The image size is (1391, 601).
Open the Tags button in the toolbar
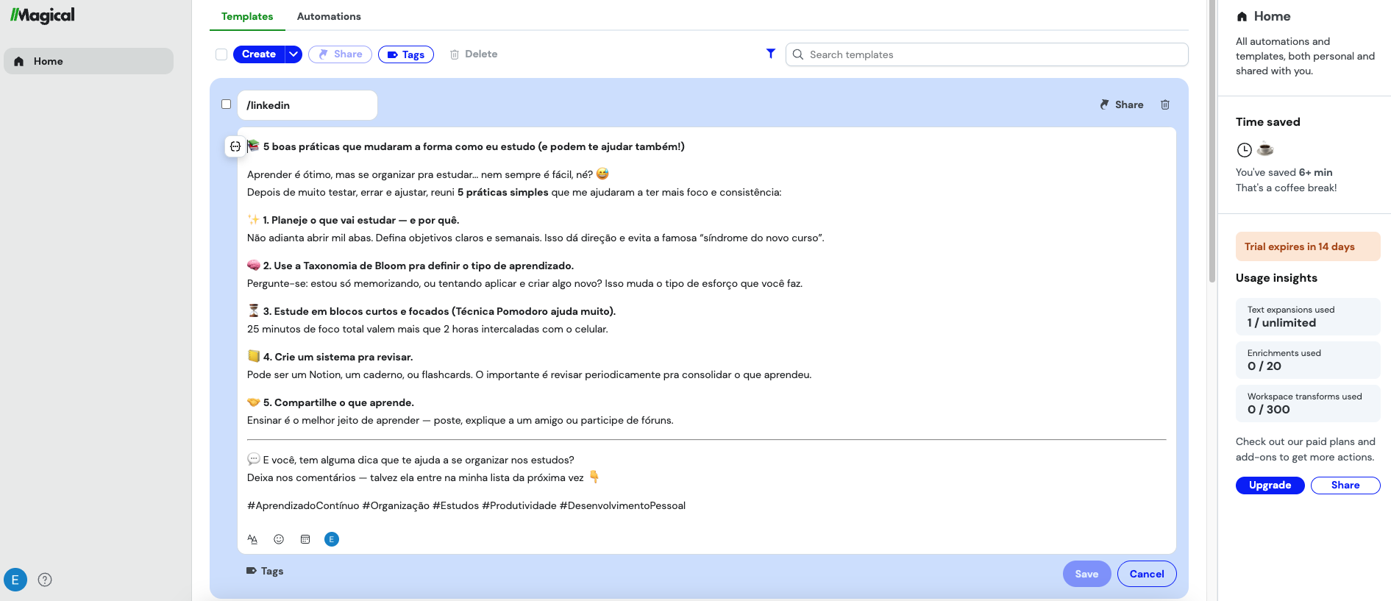click(x=406, y=54)
